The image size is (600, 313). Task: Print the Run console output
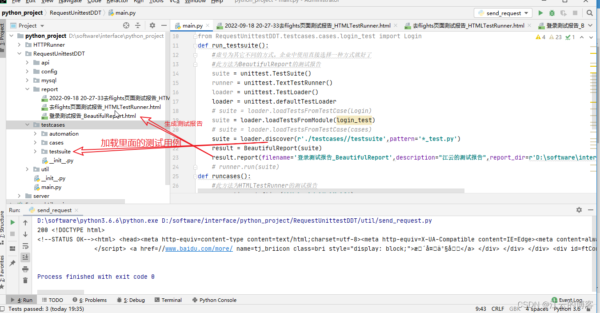pos(25,269)
